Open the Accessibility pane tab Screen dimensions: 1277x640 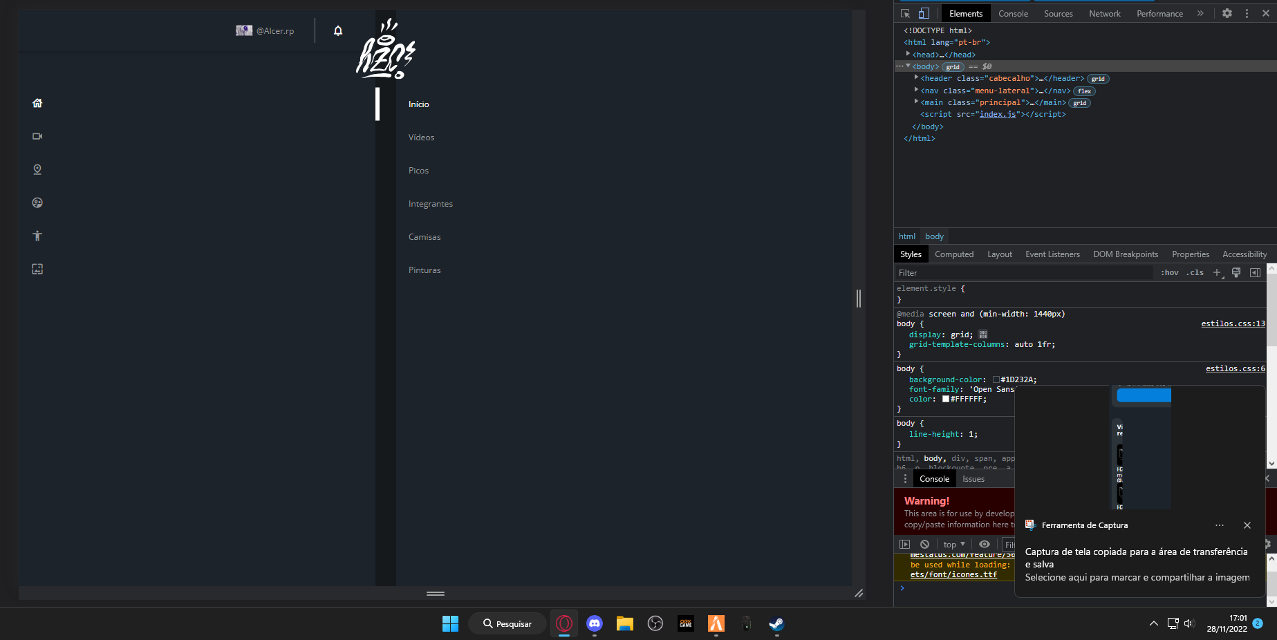(x=1245, y=254)
